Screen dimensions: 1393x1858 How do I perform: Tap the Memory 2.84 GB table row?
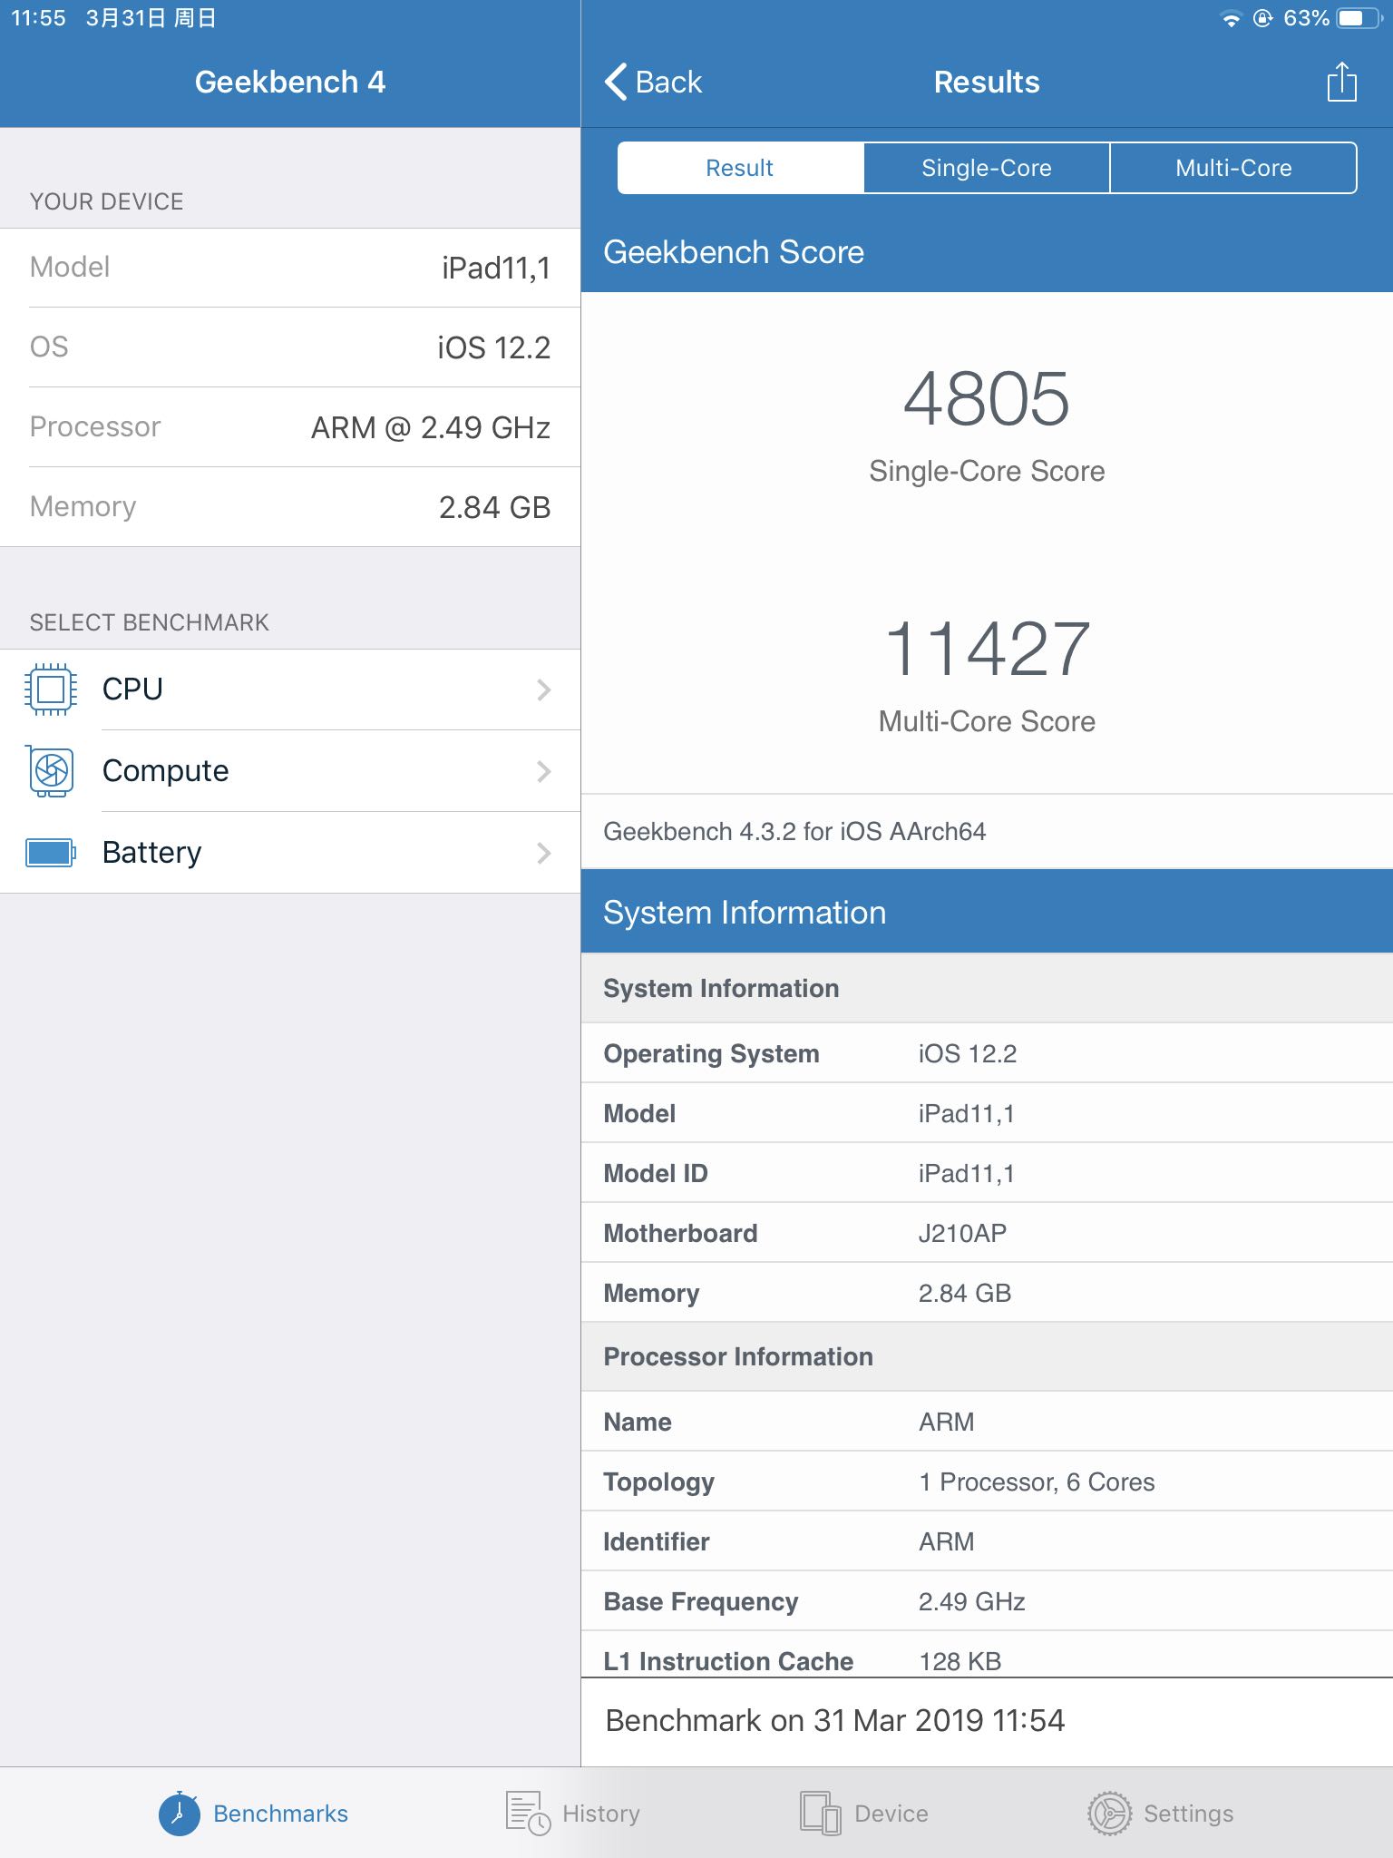(x=987, y=1293)
